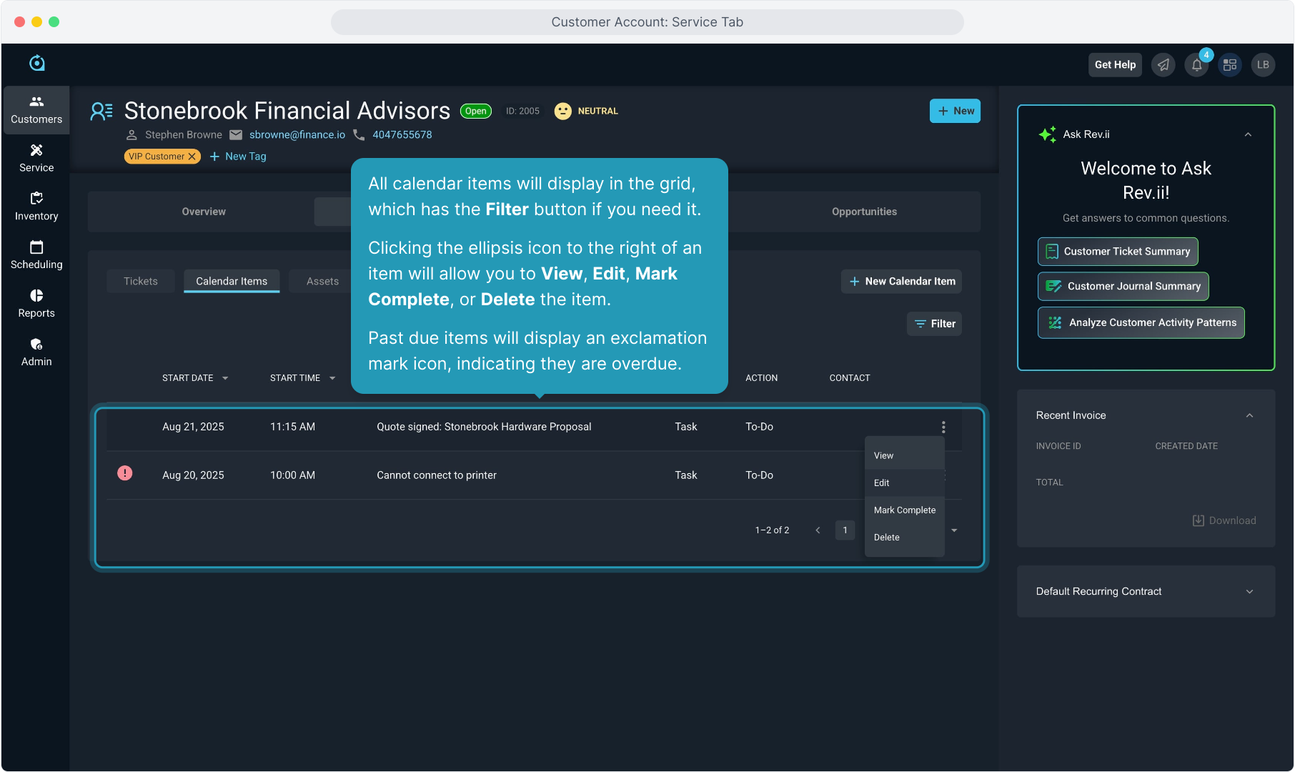
Task: Click the notifications bell icon
Action: click(1196, 65)
